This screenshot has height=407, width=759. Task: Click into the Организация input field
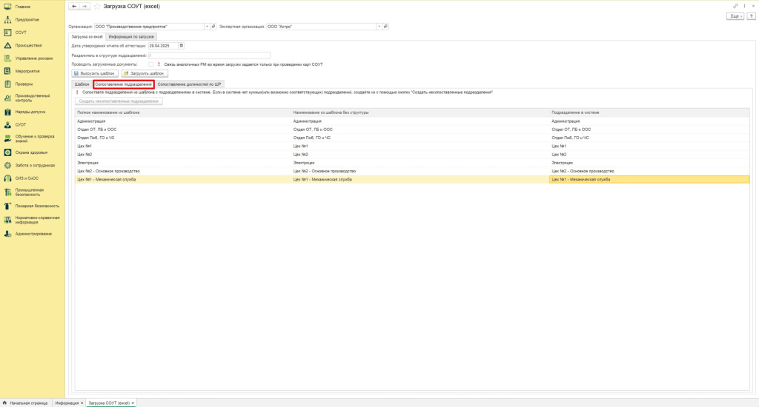149,27
